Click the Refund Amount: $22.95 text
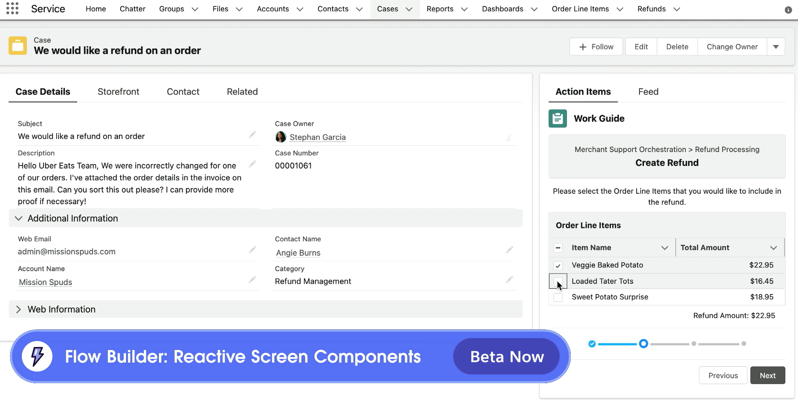Viewport: 798px width, 414px height. (734, 315)
